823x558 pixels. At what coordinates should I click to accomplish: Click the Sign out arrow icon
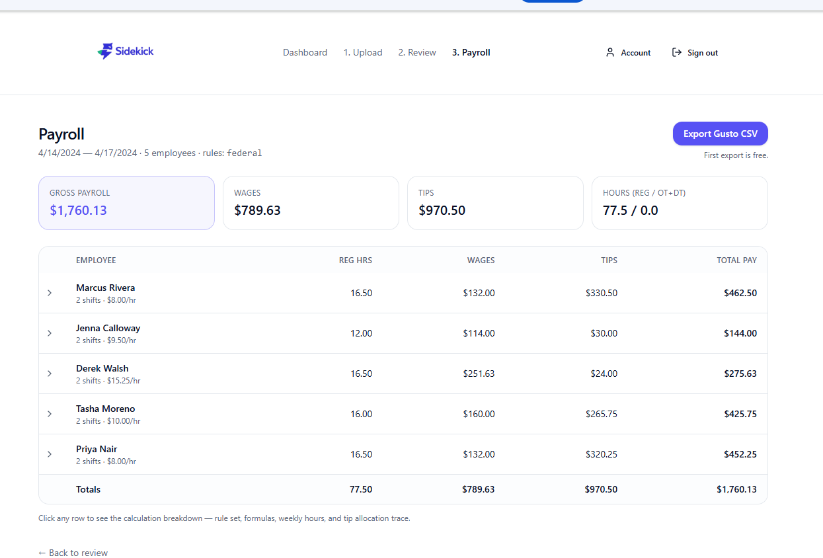coord(677,52)
